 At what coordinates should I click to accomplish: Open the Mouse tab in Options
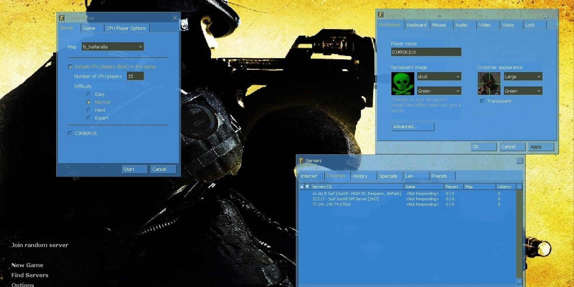(x=441, y=25)
